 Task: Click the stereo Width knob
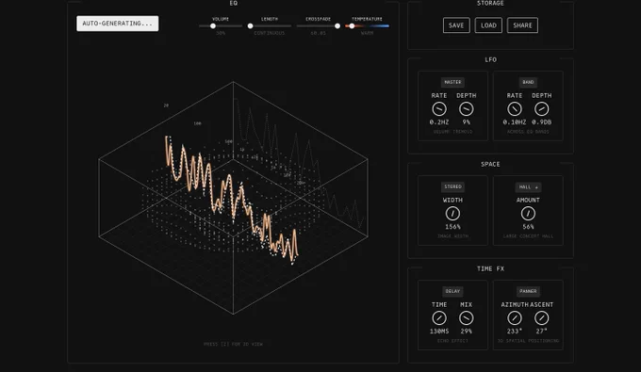point(452,214)
